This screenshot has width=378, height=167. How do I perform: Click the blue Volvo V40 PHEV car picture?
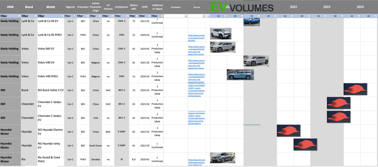click(240, 75)
